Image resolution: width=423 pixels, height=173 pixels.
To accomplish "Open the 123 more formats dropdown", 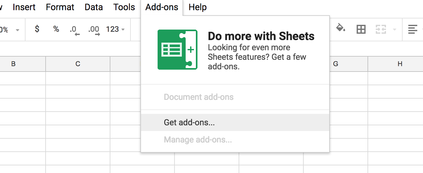I will click(x=115, y=29).
